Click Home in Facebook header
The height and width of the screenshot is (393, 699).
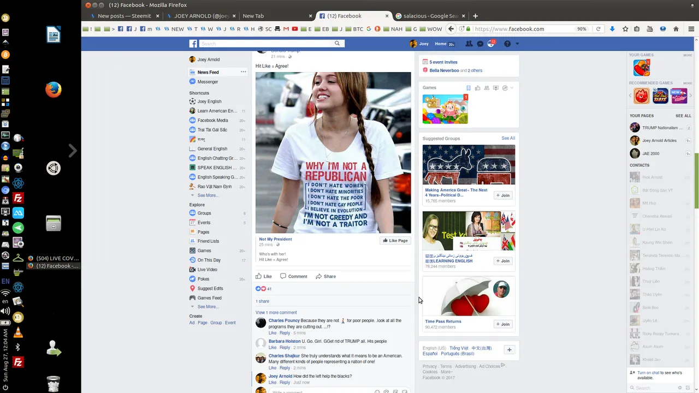[440, 44]
